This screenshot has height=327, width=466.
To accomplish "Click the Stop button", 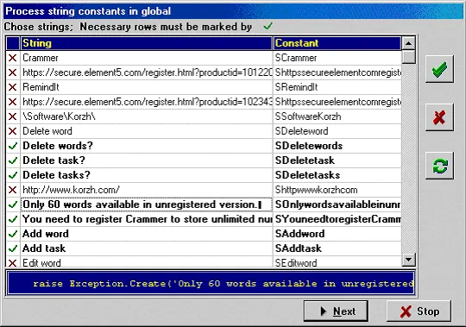I will (419, 311).
